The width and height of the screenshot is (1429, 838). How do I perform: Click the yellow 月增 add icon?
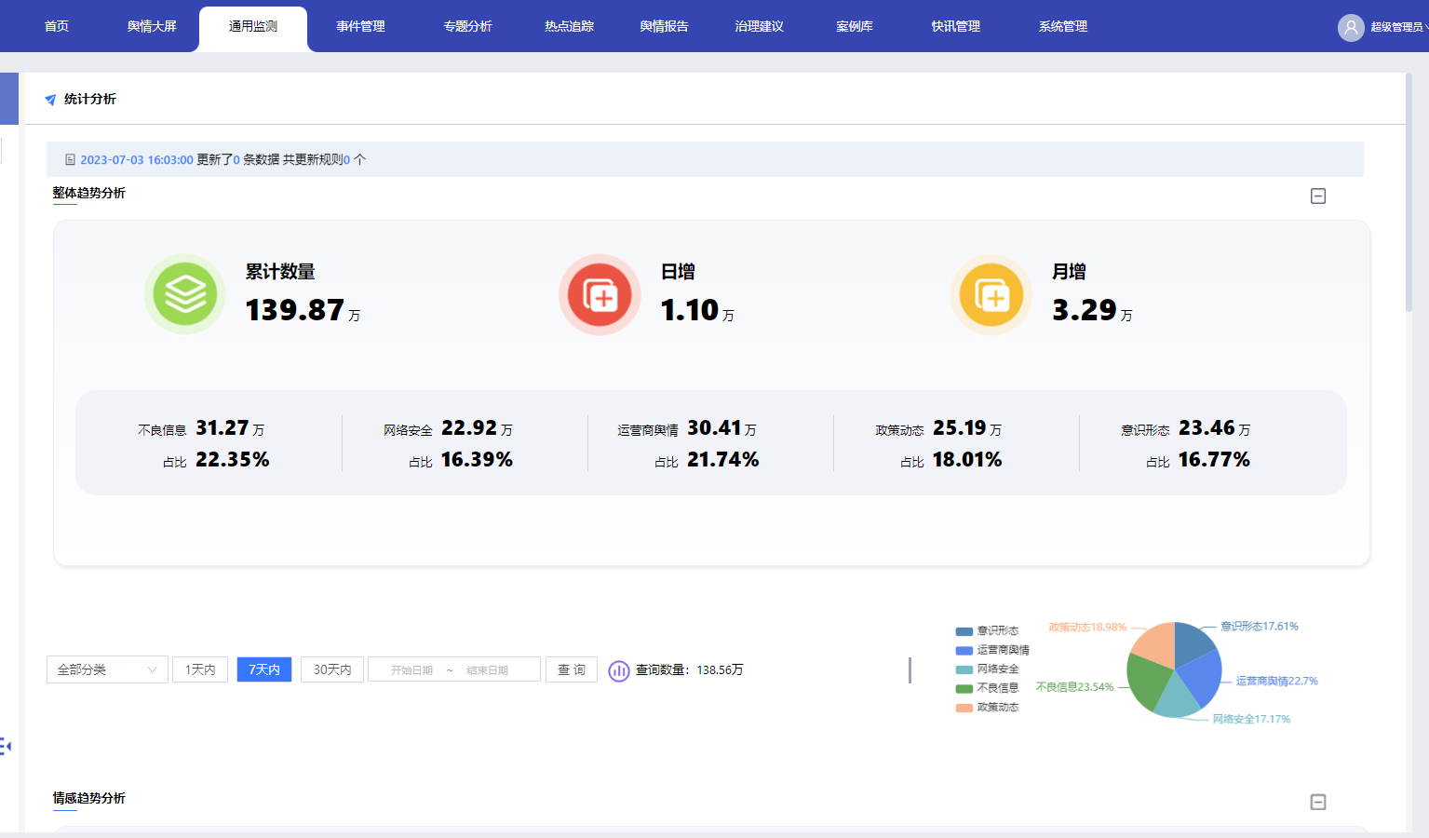pyautogui.click(x=991, y=294)
